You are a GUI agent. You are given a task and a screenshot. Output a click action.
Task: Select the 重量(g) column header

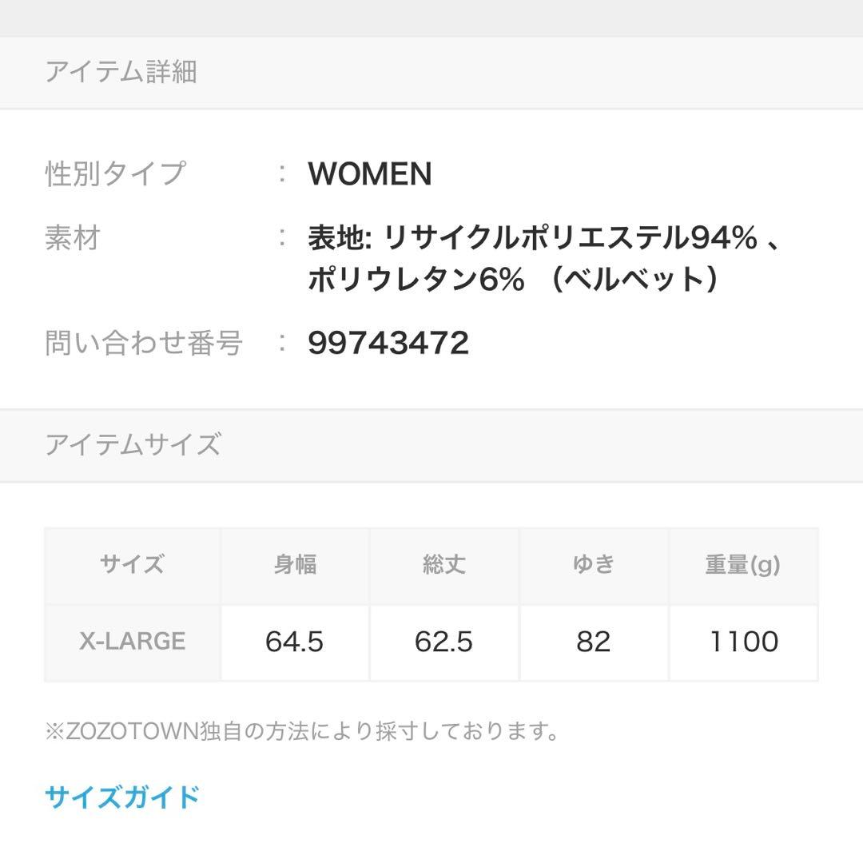743,565
